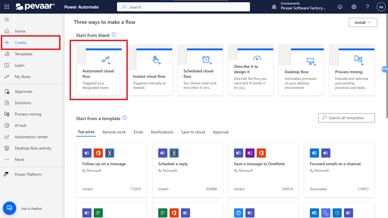388x218 pixels.
Task: Click the Desktop flow activity icon
Action: point(7,148)
